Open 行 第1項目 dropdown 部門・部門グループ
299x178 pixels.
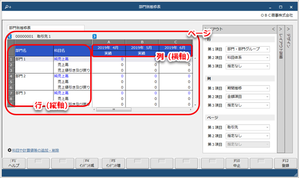click(x=247, y=49)
